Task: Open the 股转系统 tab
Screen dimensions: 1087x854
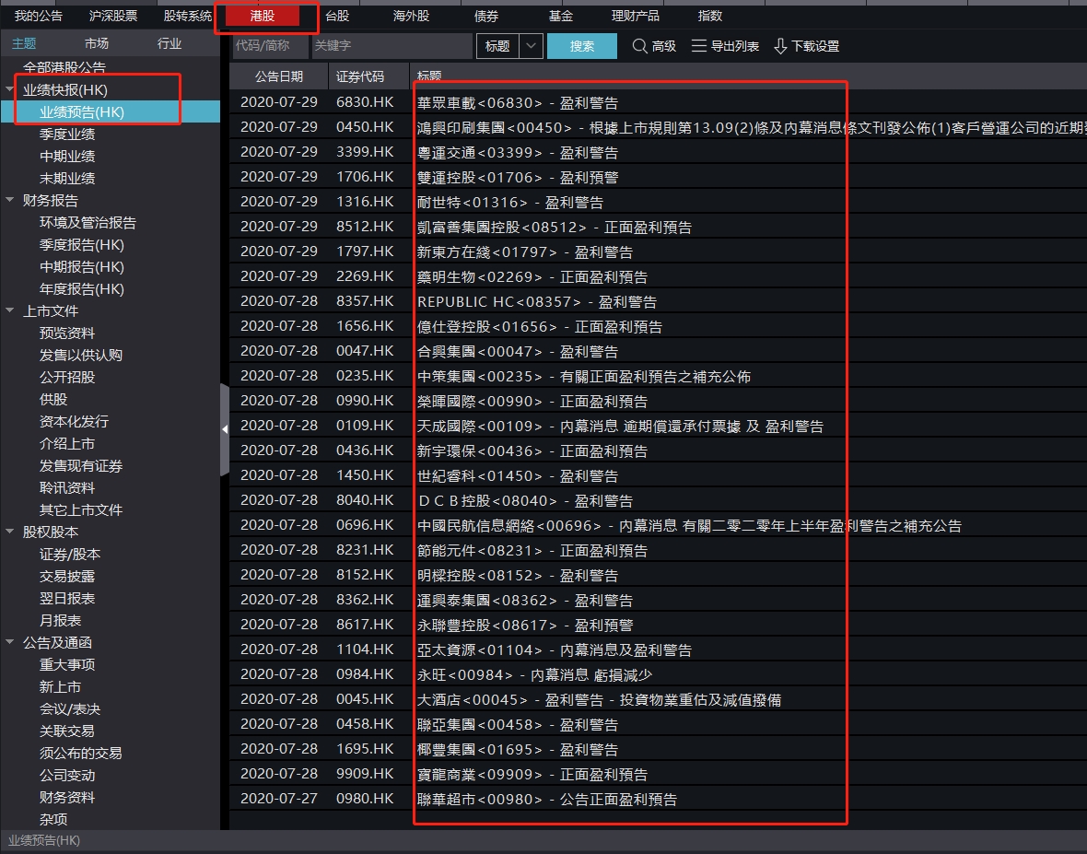Action: (187, 16)
